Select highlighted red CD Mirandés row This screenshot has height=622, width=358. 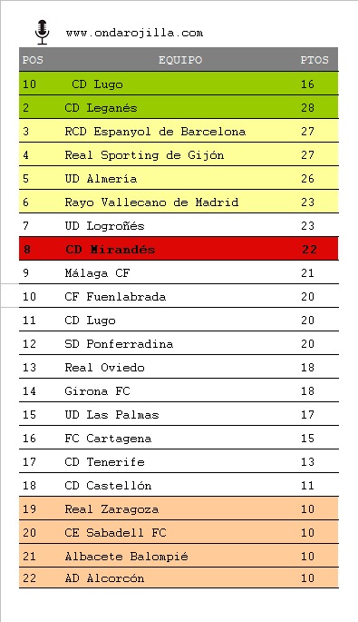point(179,249)
